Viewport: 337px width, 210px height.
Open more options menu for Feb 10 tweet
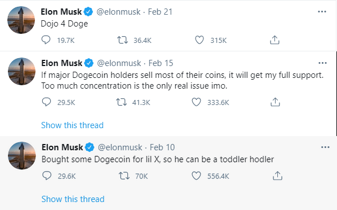tap(325, 147)
